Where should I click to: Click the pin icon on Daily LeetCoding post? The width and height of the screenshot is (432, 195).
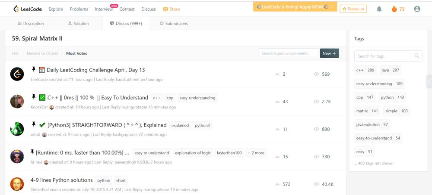pyautogui.click(x=34, y=69)
